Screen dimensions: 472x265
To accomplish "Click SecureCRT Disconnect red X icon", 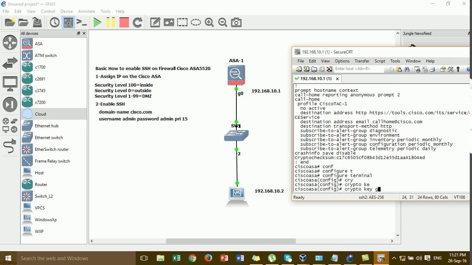I will pyautogui.click(x=329, y=69).
